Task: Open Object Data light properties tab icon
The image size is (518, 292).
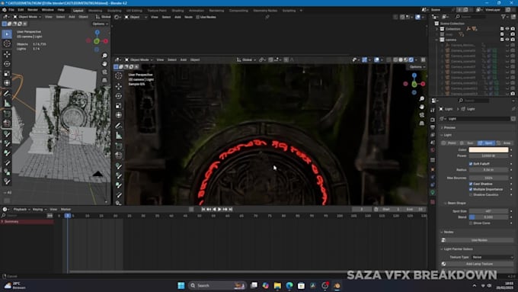Action: 433,192
